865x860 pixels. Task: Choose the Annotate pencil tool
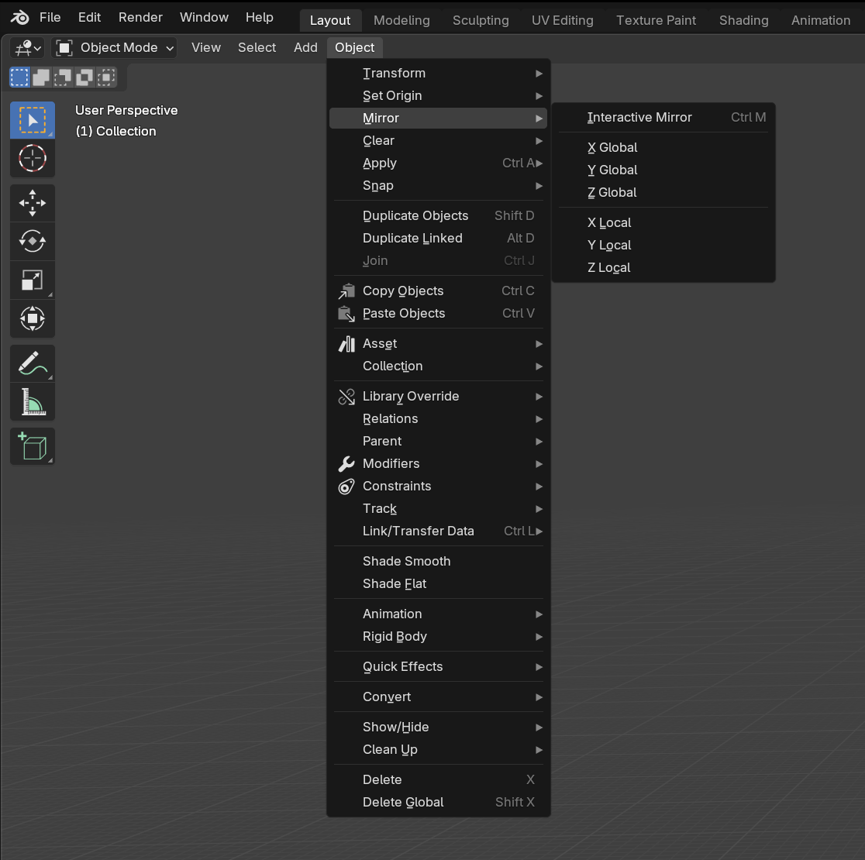click(x=32, y=363)
